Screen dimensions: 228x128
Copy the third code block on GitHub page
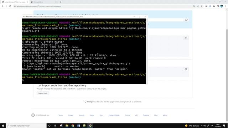(x=186, y=69)
